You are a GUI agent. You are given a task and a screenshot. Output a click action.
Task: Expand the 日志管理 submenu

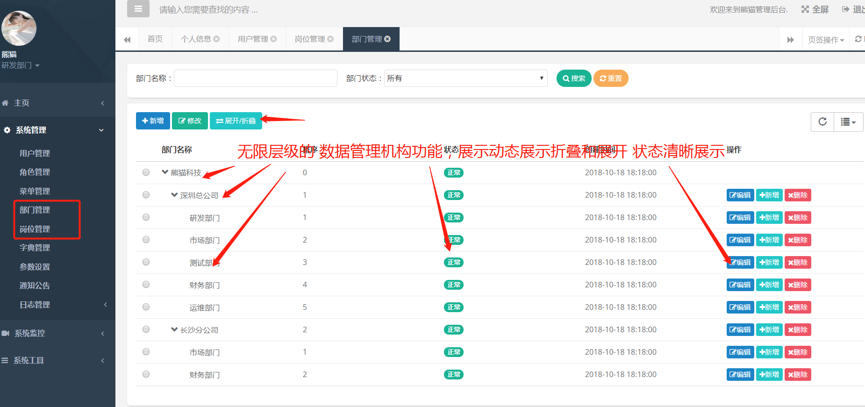[x=57, y=305]
